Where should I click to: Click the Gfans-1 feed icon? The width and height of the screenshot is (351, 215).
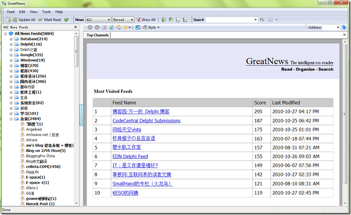click(23, 188)
